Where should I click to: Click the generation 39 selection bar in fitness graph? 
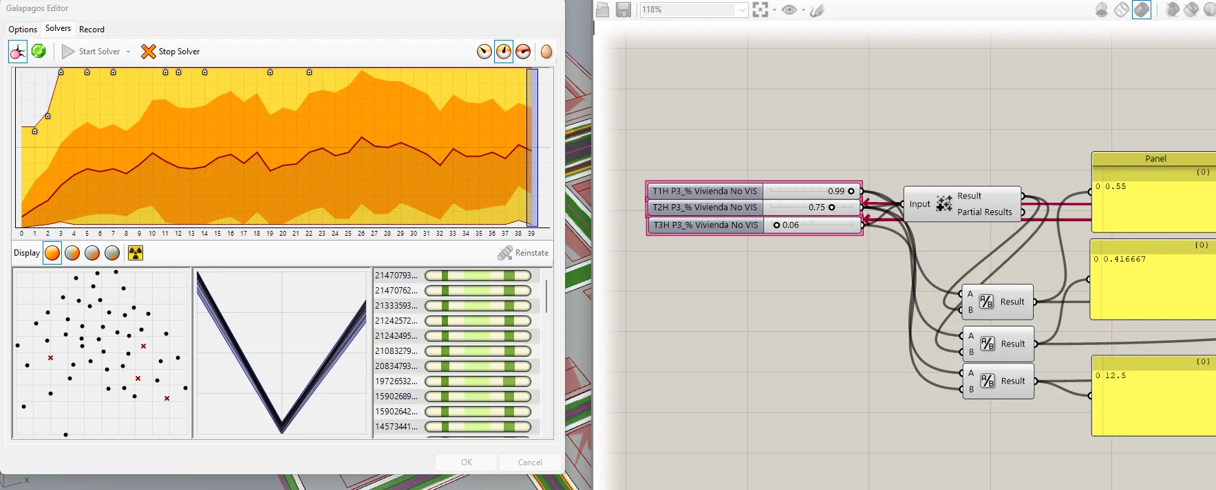tap(532, 147)
